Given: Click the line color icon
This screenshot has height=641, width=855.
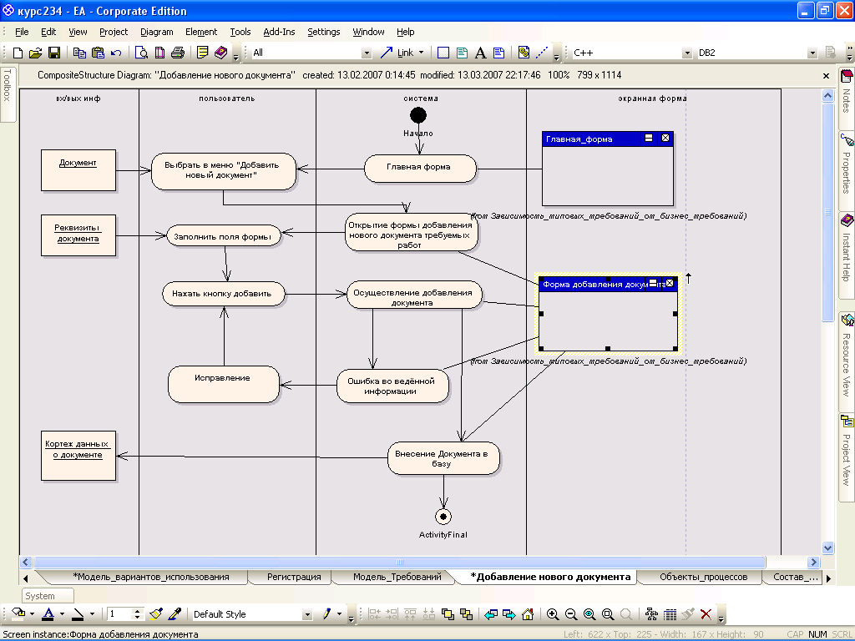Looking at the screenshot, I should (78, 614).
